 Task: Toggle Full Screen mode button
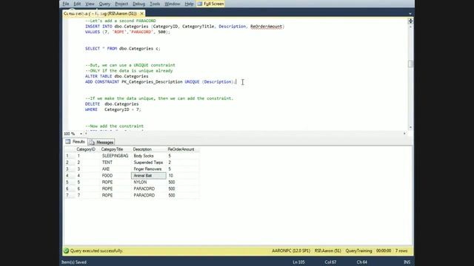pos(210,4)
